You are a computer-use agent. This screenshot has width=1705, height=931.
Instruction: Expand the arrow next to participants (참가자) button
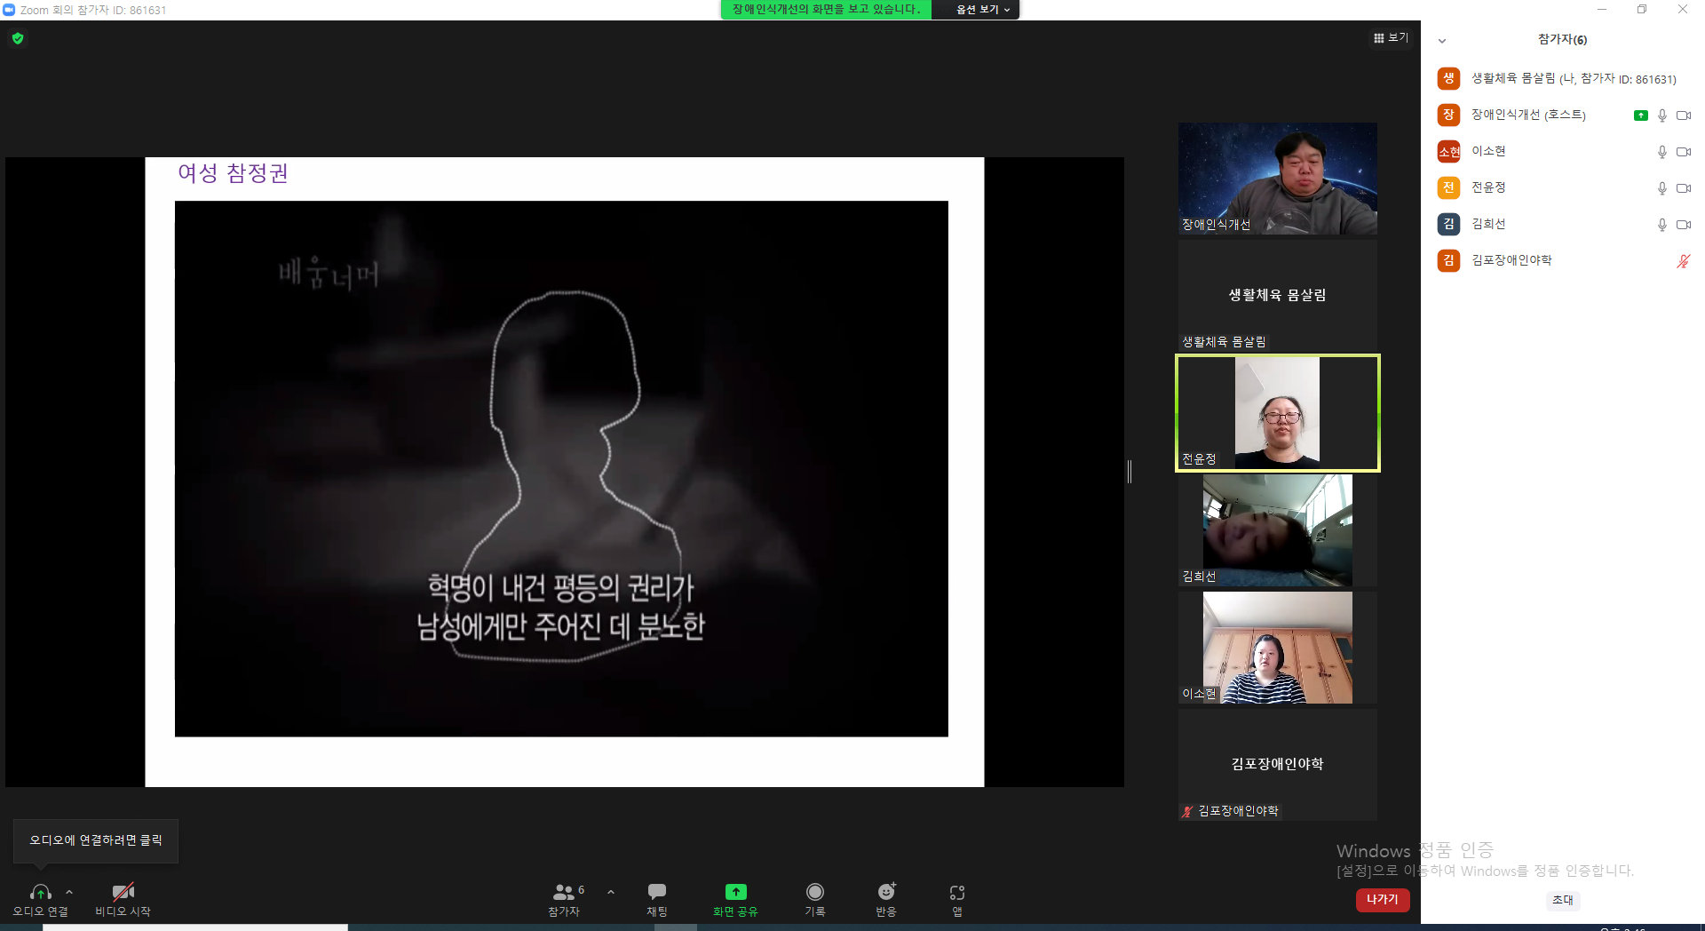(x=611, y=892)
